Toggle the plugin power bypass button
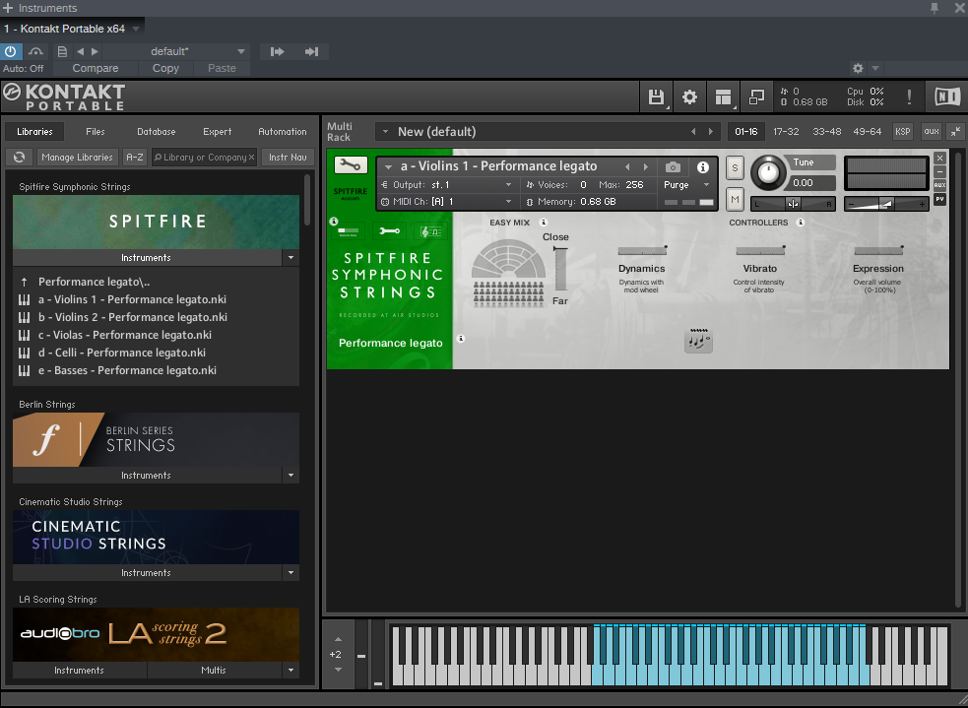968x708 pixels. click(x=11, y=51)
